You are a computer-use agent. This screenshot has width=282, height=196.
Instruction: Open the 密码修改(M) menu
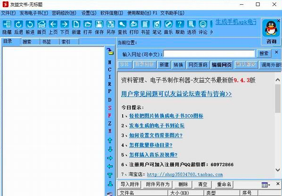(64, 13)
